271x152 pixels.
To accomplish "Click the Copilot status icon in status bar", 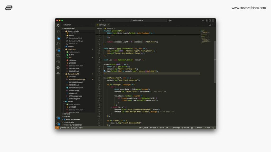I will coord(192,128).
